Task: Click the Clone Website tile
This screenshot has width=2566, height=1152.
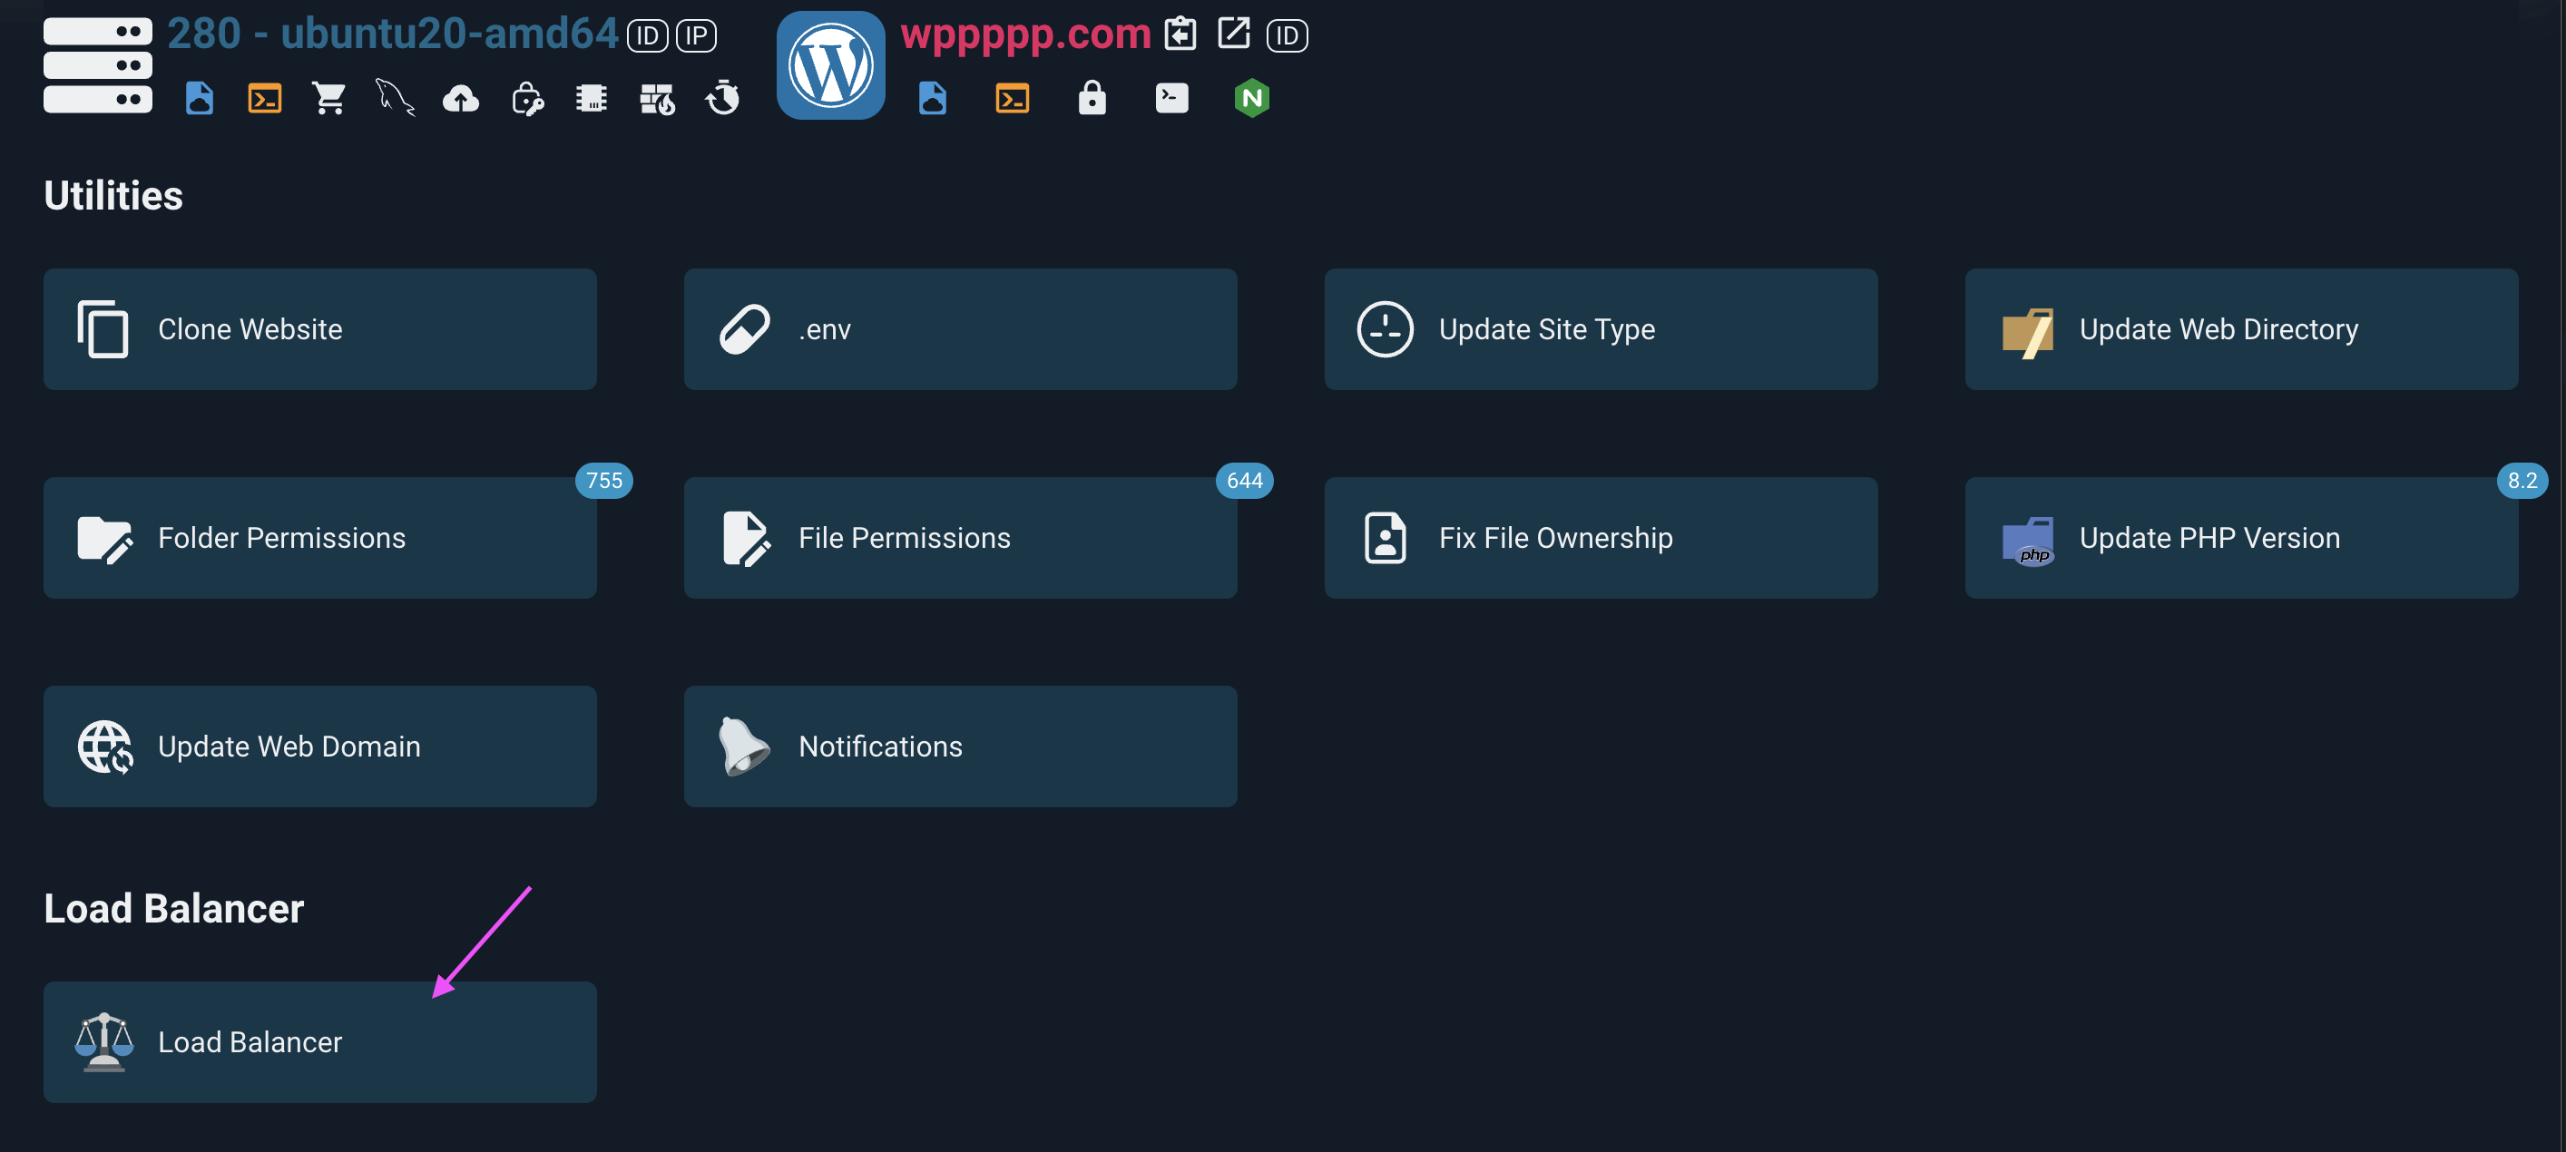Action: click(x=318, y=328)
